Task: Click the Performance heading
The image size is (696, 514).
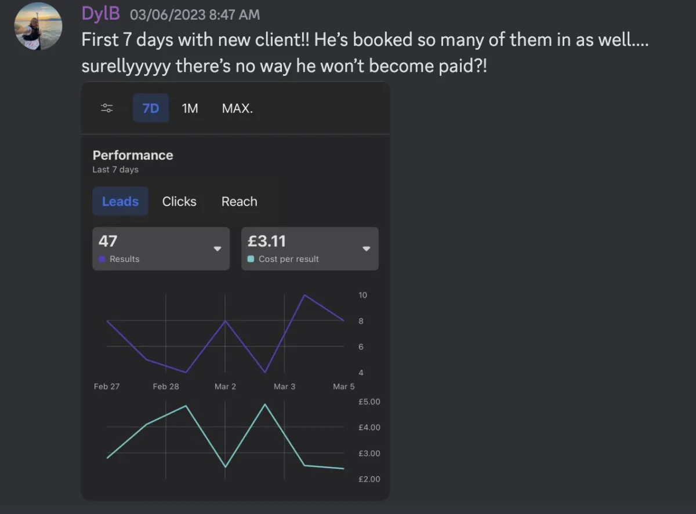Action: (133, 155)
